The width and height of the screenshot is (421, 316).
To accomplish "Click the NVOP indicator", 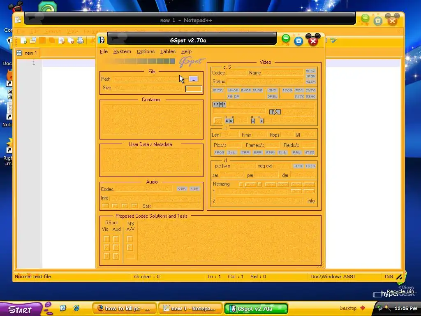I will (x=233, y=90).
